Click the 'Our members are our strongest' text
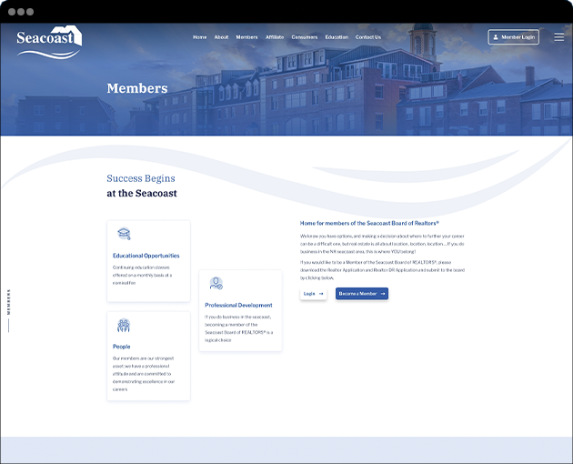 tap(144, 374)
